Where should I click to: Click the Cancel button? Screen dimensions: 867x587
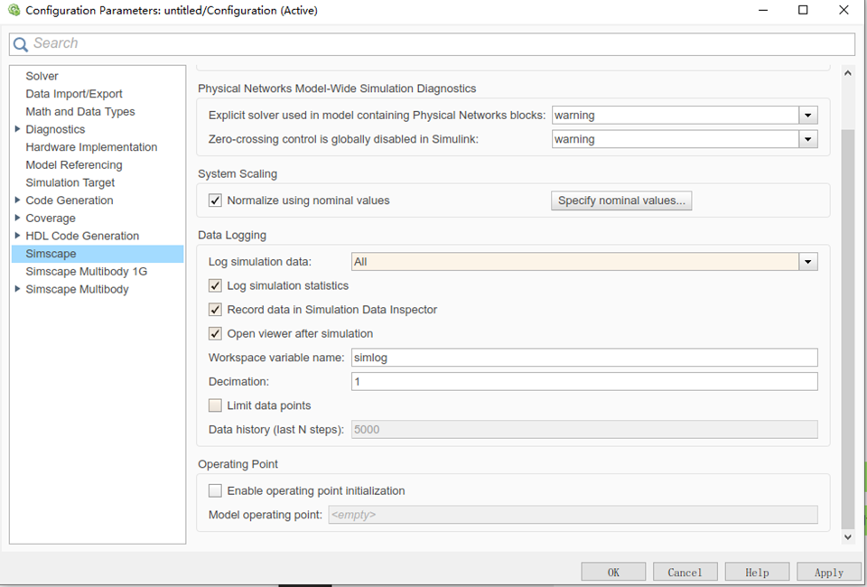(x=685, y=573)
